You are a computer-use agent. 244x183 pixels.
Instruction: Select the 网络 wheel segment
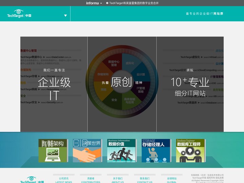tap(103, 89)
